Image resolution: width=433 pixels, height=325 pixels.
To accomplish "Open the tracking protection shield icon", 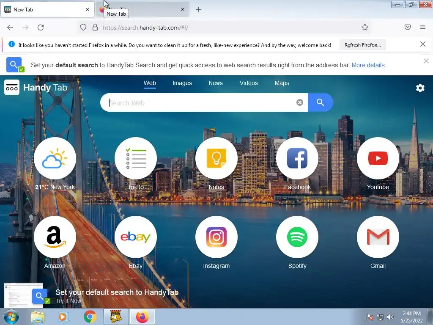I will click(x=83, y=28).
